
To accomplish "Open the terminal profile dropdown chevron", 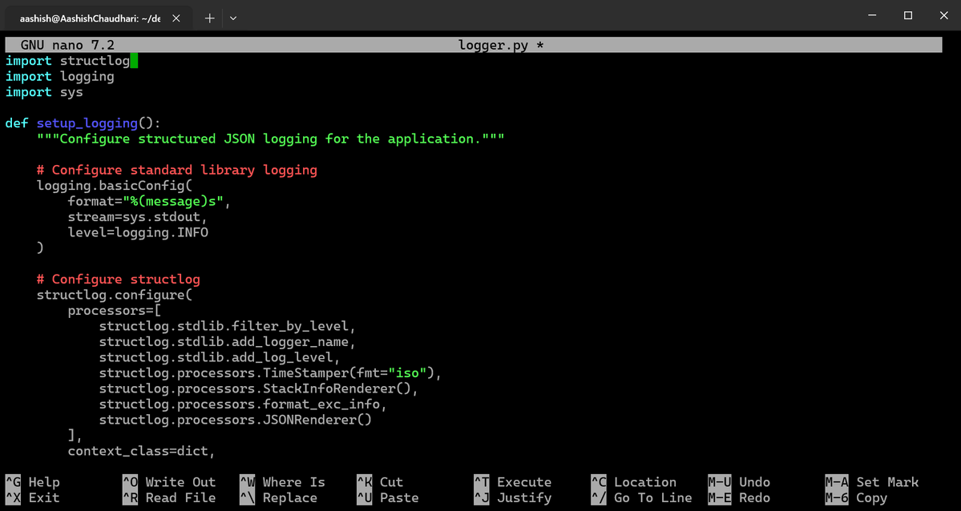I will pos(233,18).
